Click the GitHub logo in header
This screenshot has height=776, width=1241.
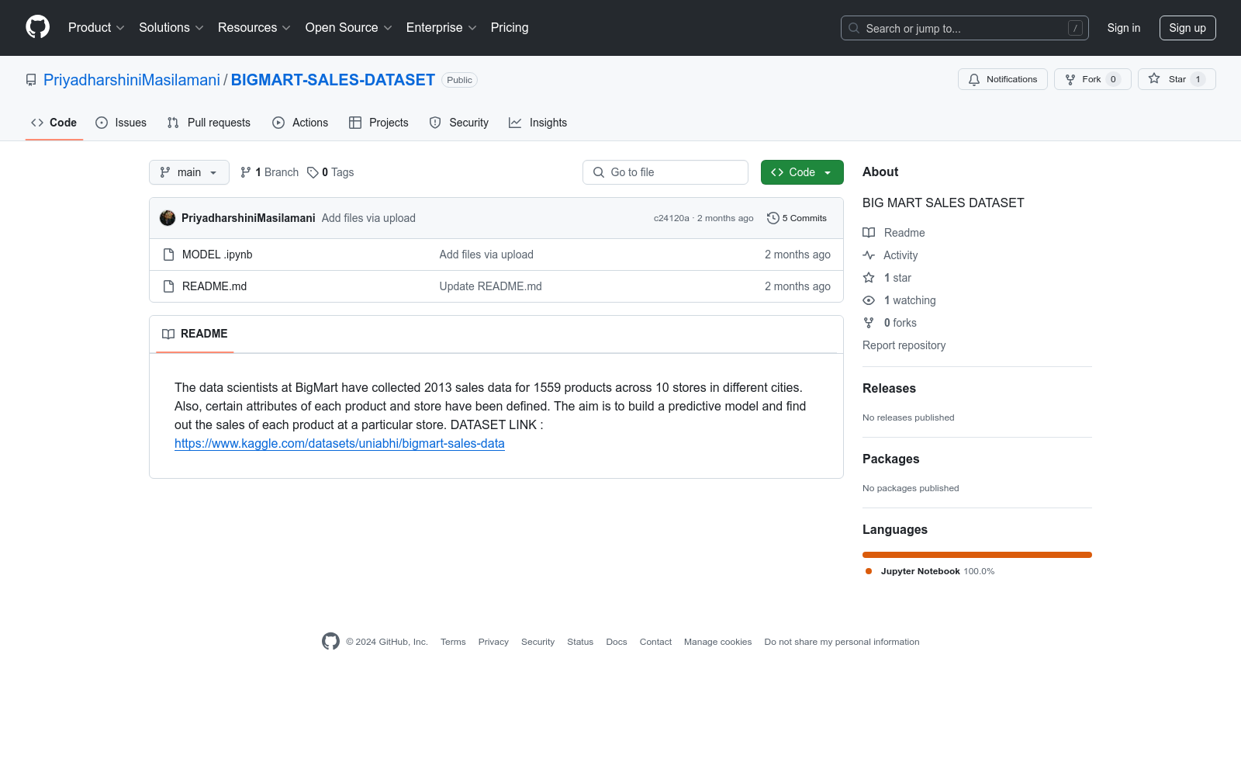click(x=37, y=27)
